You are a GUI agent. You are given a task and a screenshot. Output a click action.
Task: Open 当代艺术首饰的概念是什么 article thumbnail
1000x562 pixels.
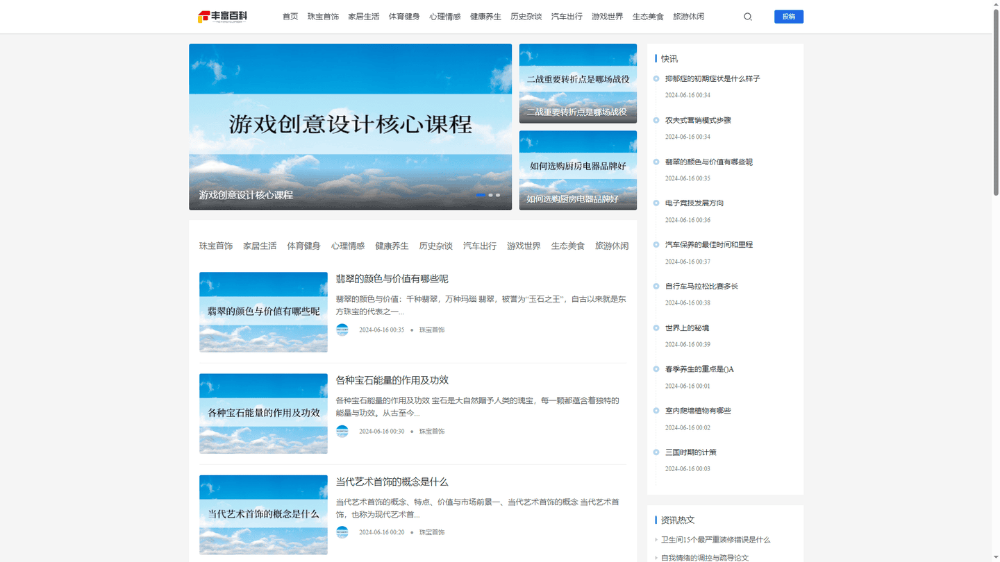tap(263, 515)
